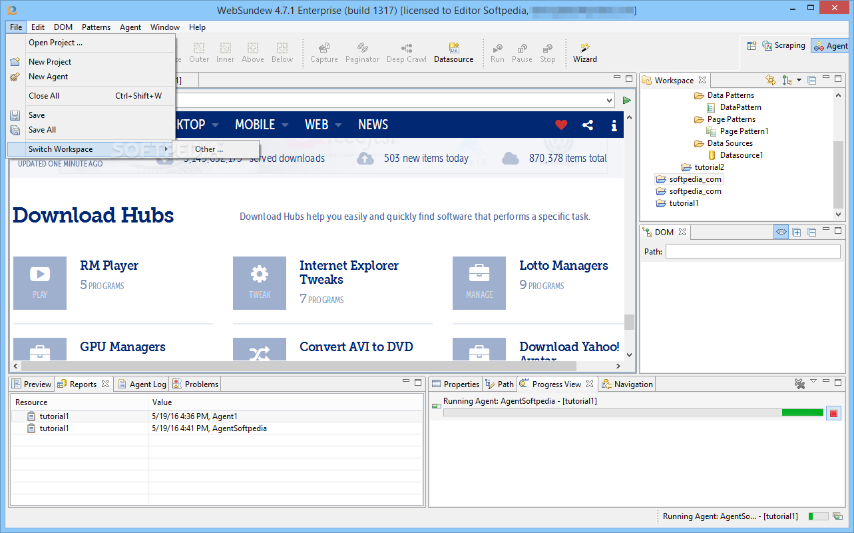854x533 pixels.
Task: Select the AgentSoftpedia report row
Action: pyautogui.click(x=217, y=428)
